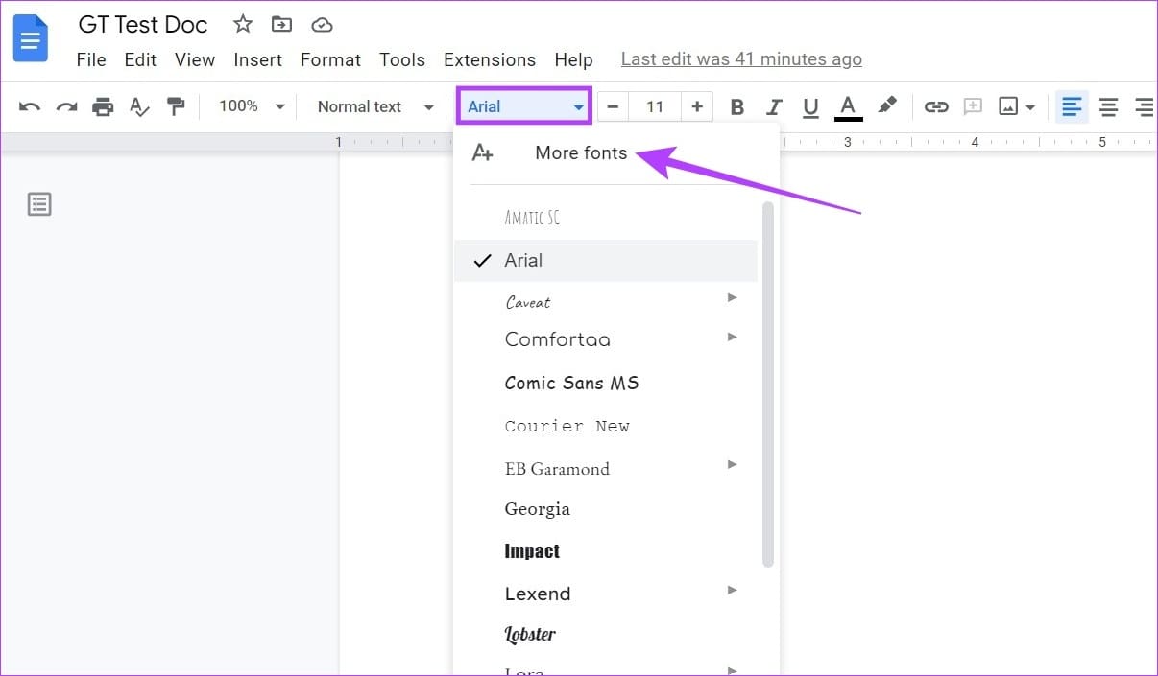Close the Arial font dropdown
The height and width of the screenshot is (676, 1158).
[x=524, y=106]
